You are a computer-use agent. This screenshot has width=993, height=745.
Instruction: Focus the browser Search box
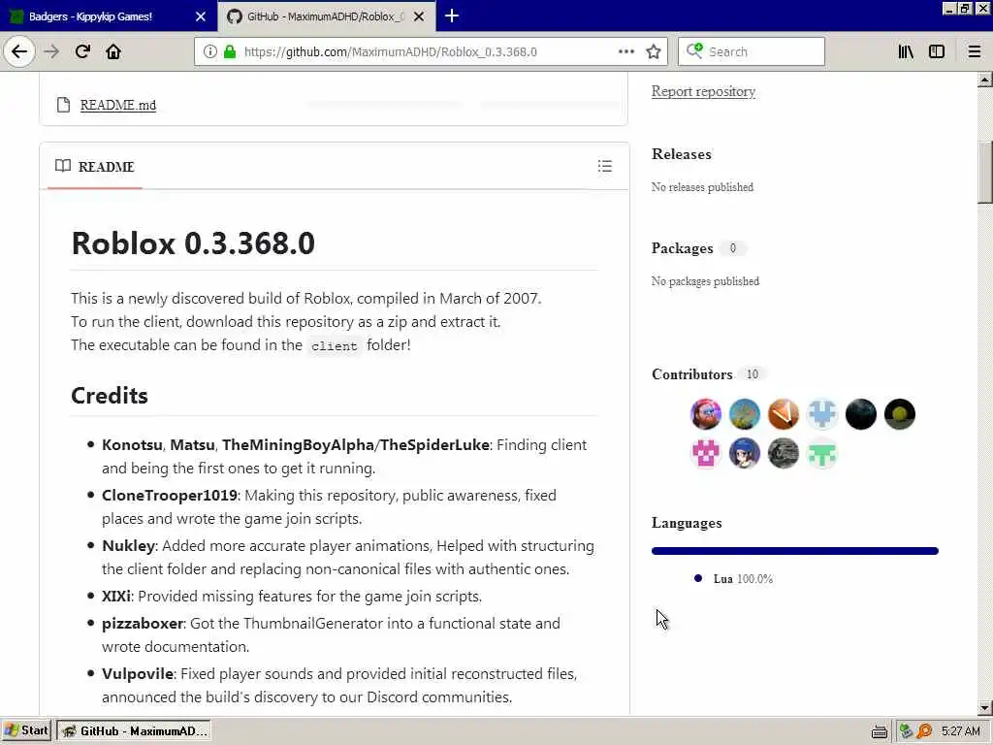point(752,51)
